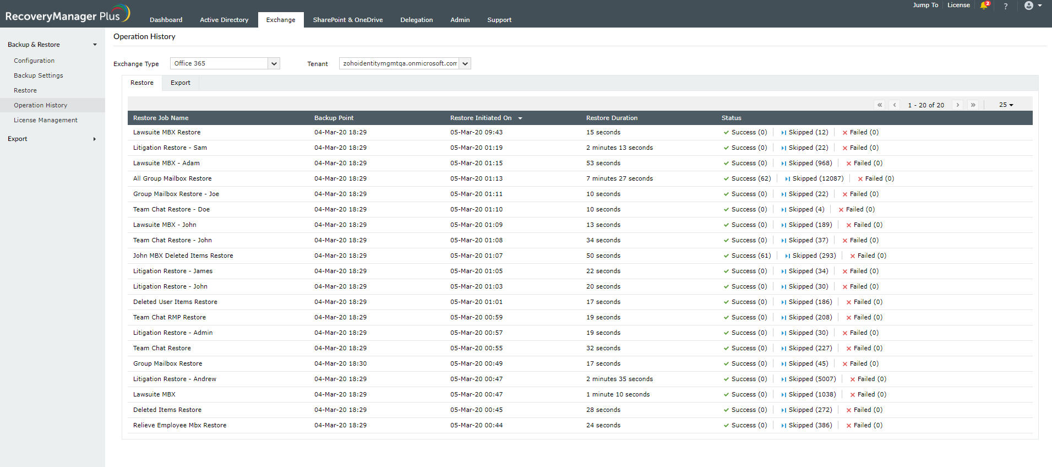Open License Management in the sidebar
The height and width of the screenshot is (467, 1052).
click(x=46, y=120)
